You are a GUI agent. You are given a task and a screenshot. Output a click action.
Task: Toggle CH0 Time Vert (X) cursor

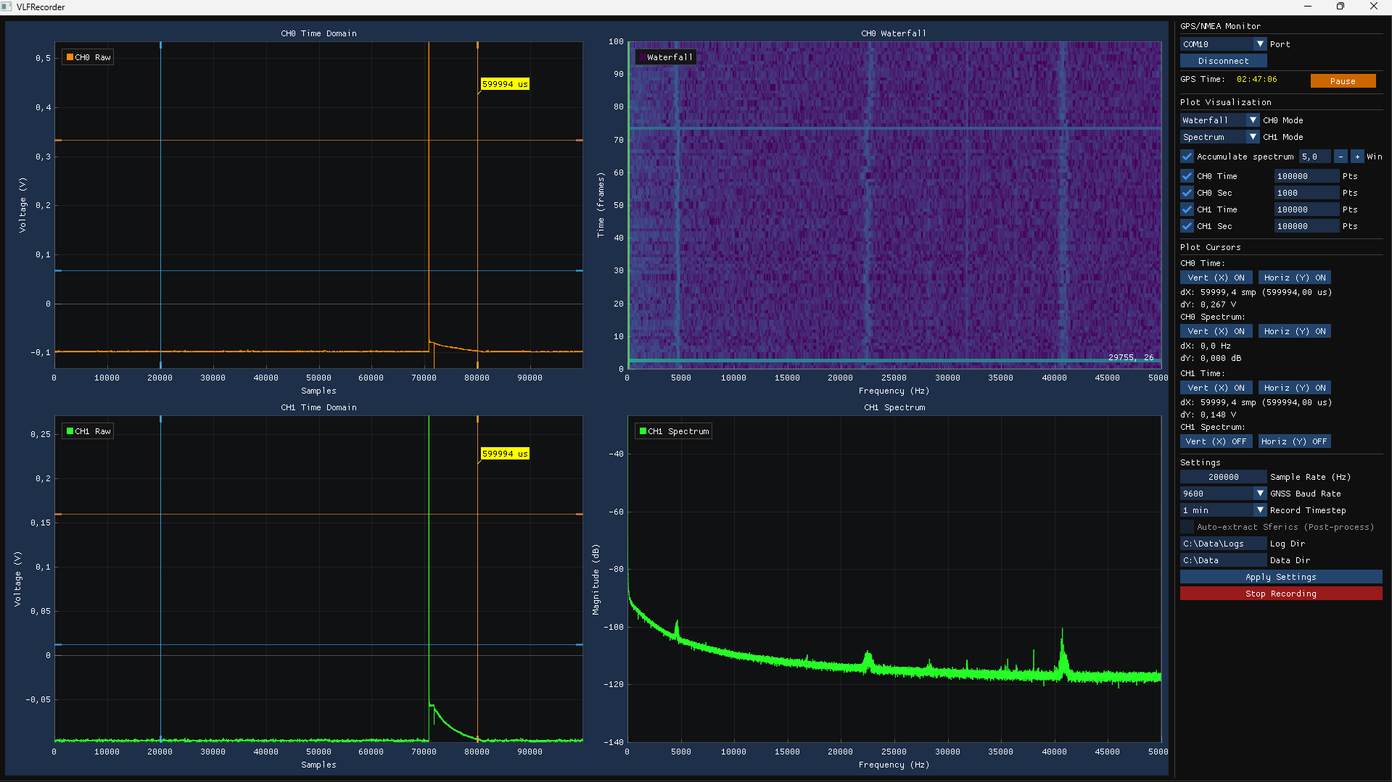[1216, 278]
